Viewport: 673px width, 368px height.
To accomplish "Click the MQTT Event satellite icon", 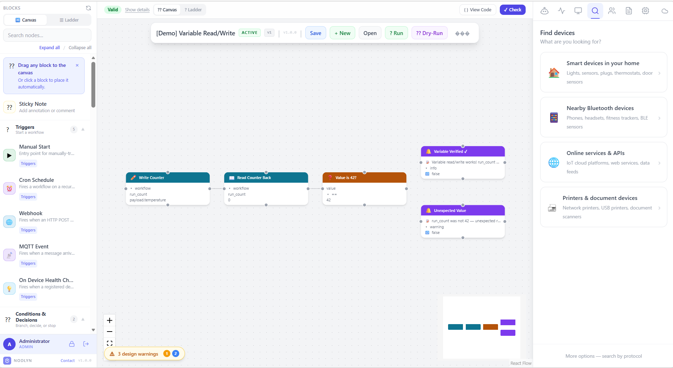I will tap(9, 255).
